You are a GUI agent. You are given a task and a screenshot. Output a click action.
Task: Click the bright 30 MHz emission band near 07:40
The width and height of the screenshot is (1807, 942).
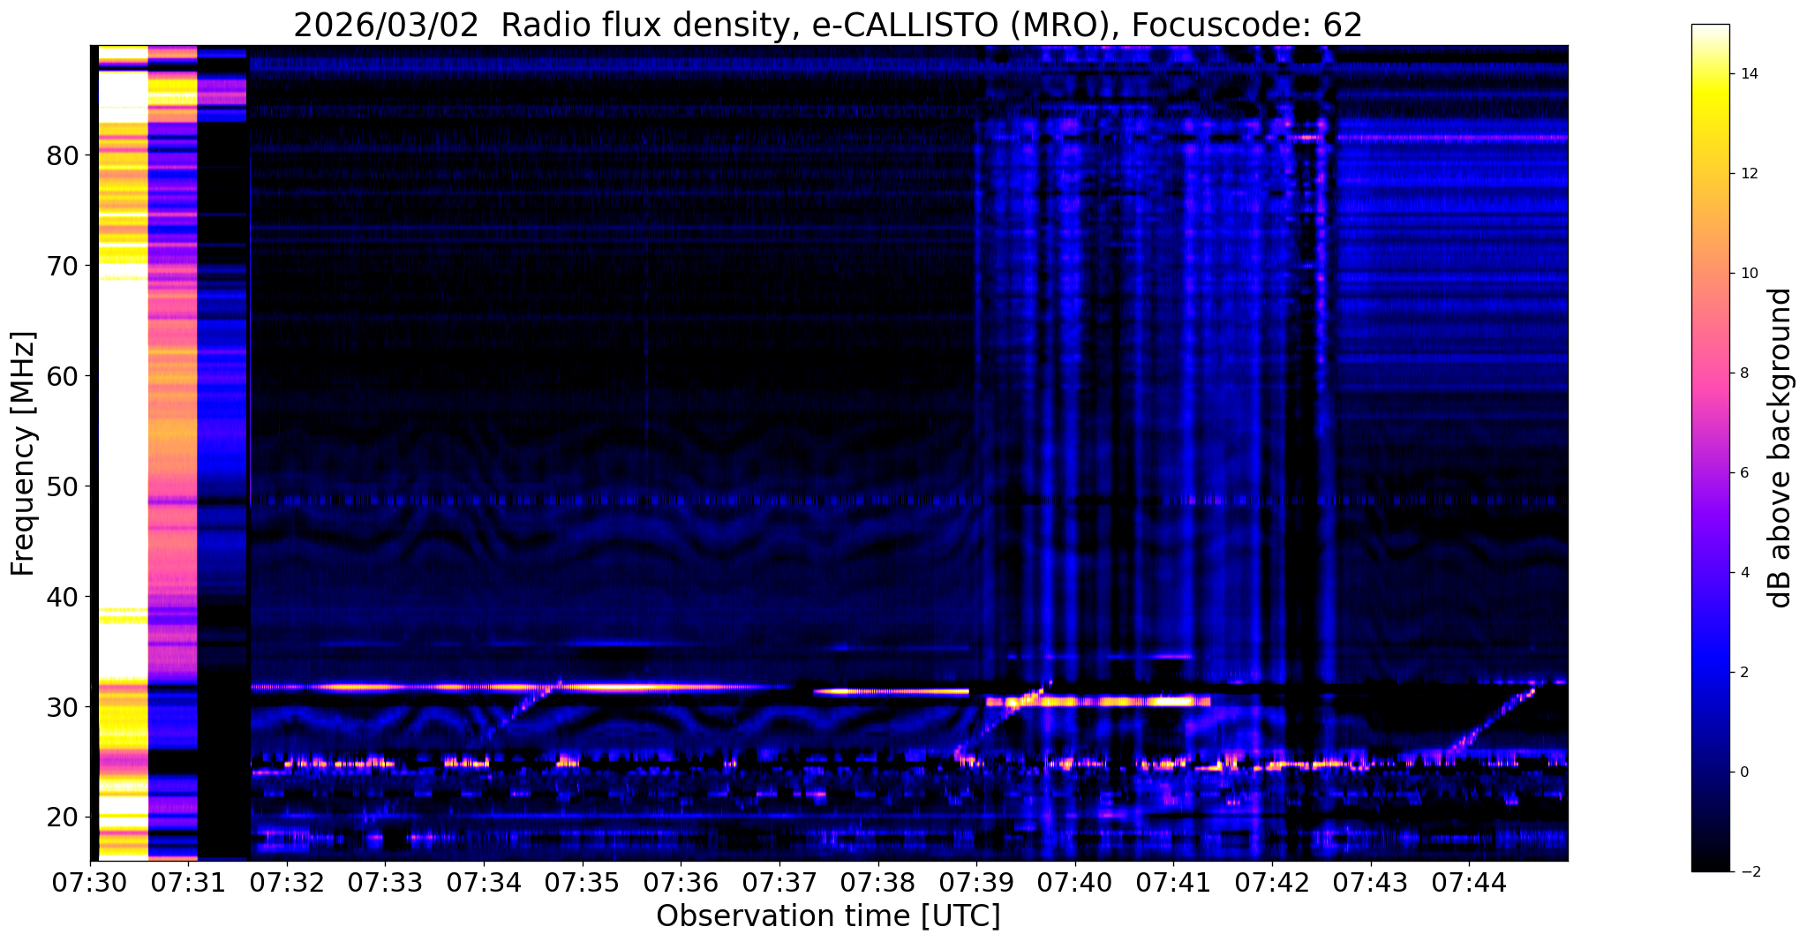[1099, 702]
